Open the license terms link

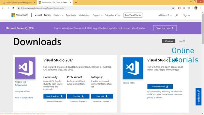(173, 95)
